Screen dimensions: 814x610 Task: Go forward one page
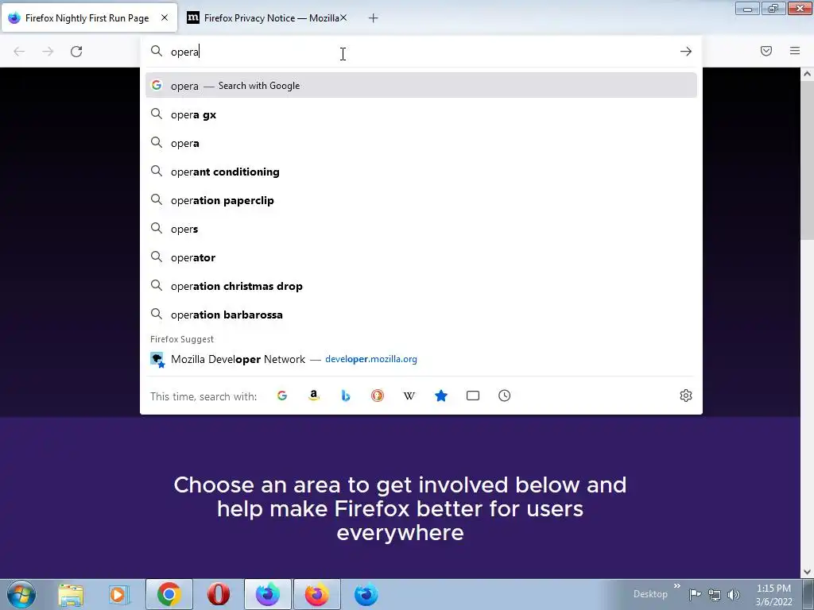48,52
